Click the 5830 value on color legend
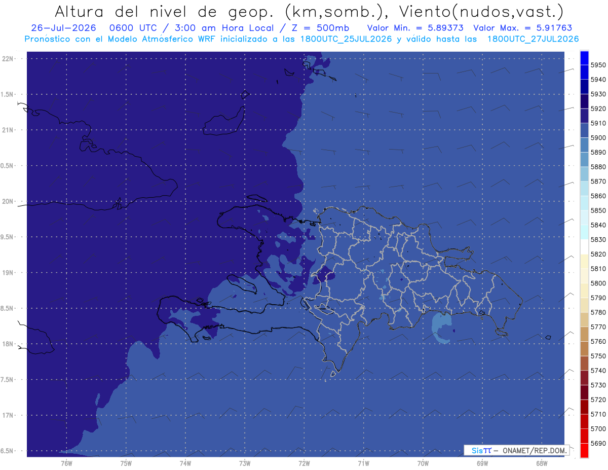Screen dimensions: 608x470 point(598,239)
